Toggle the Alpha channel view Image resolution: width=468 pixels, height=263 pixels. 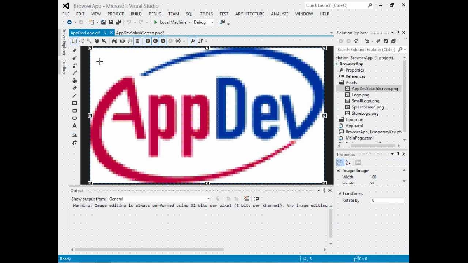coord(170,41)
